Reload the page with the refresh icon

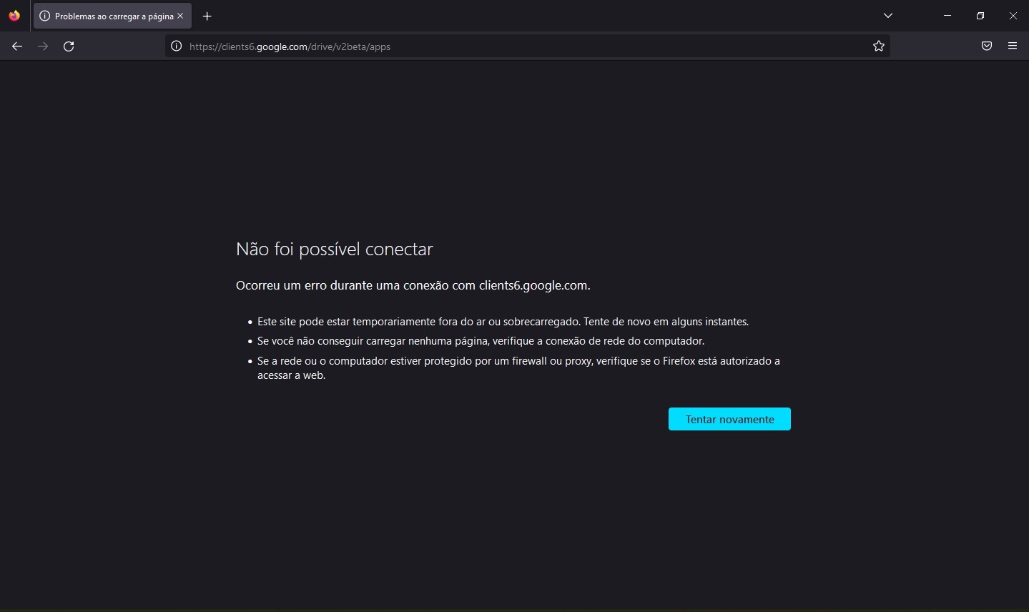(69, 46)
